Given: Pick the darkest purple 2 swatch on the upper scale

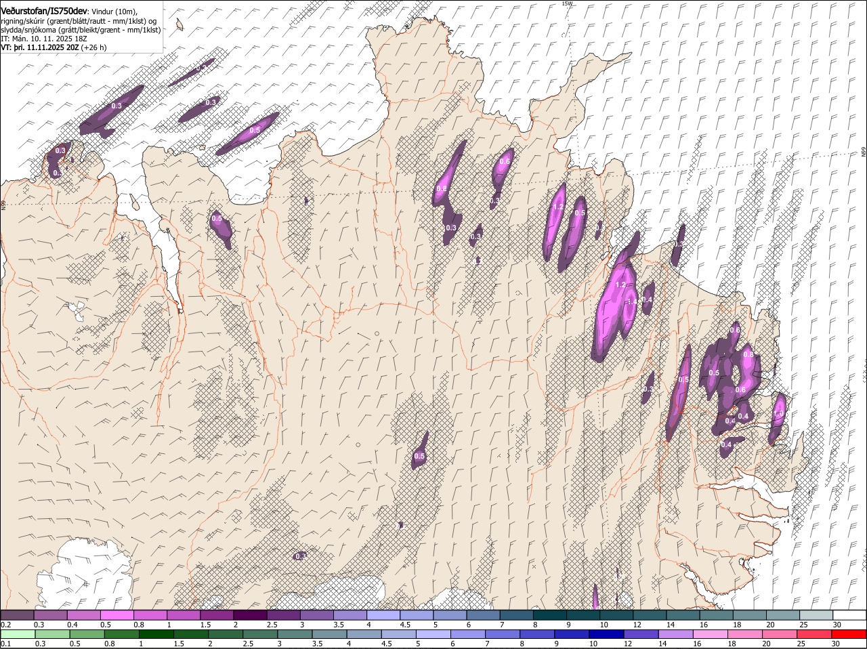Looking at the screenshot, I should click(250, 614).
